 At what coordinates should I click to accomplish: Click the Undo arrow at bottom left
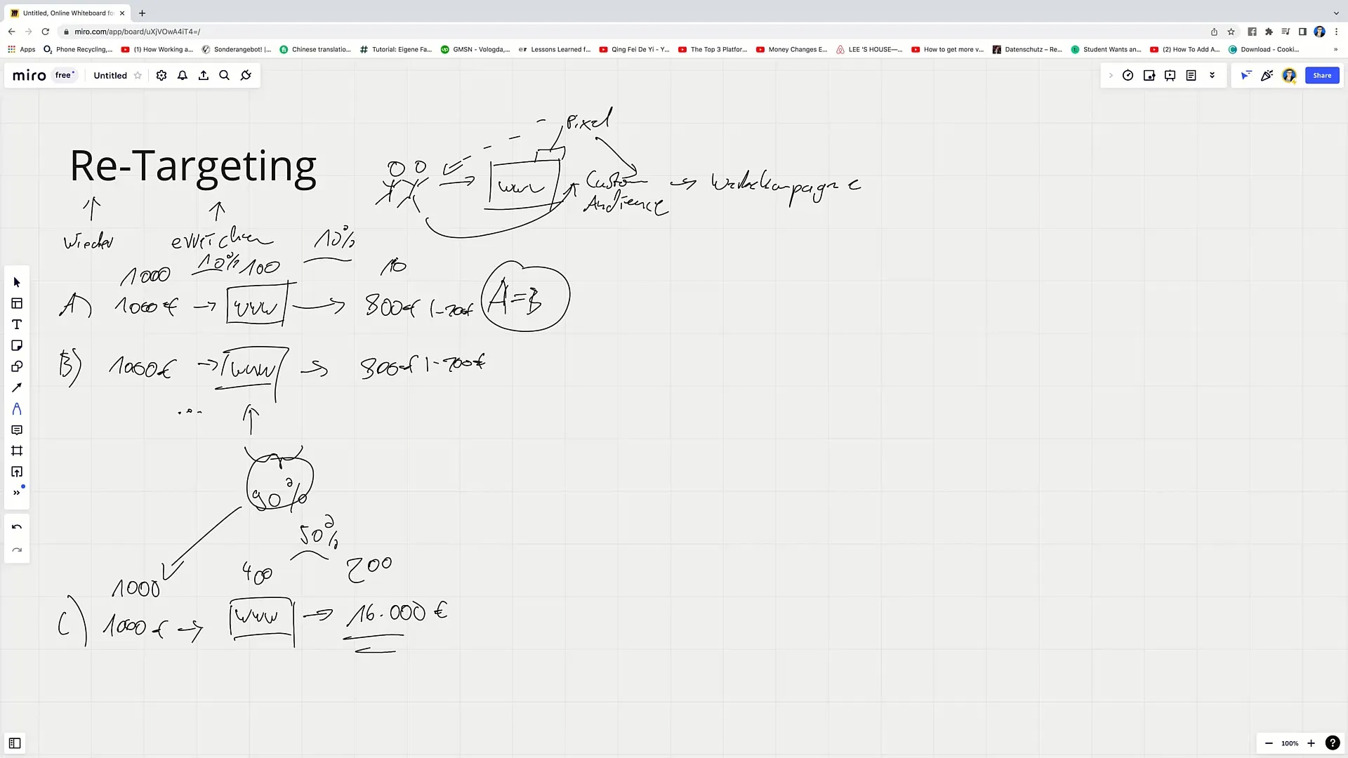17,526
